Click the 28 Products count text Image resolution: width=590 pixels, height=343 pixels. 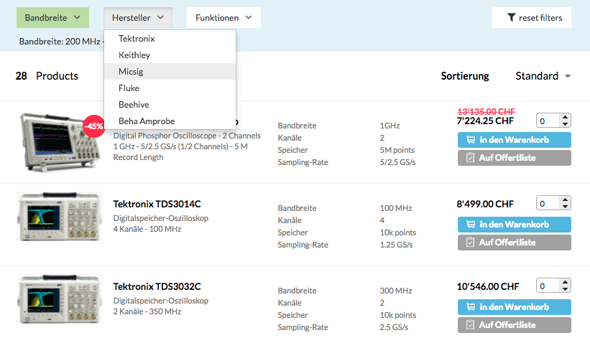[x=47, y=76]
